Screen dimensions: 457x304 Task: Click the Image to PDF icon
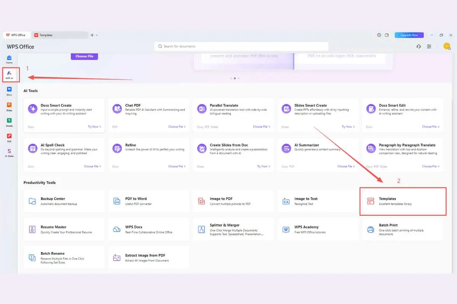tap(202, 201)
